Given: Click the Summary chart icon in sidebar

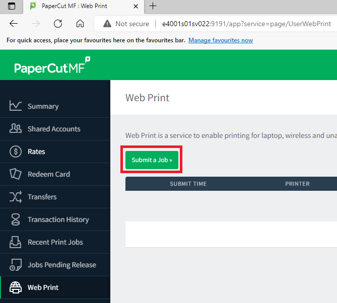Looking at the screenshot, I should tap(16, 106).
